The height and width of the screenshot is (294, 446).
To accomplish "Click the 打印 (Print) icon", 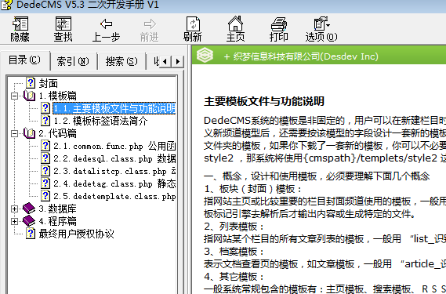I will 279,24.
